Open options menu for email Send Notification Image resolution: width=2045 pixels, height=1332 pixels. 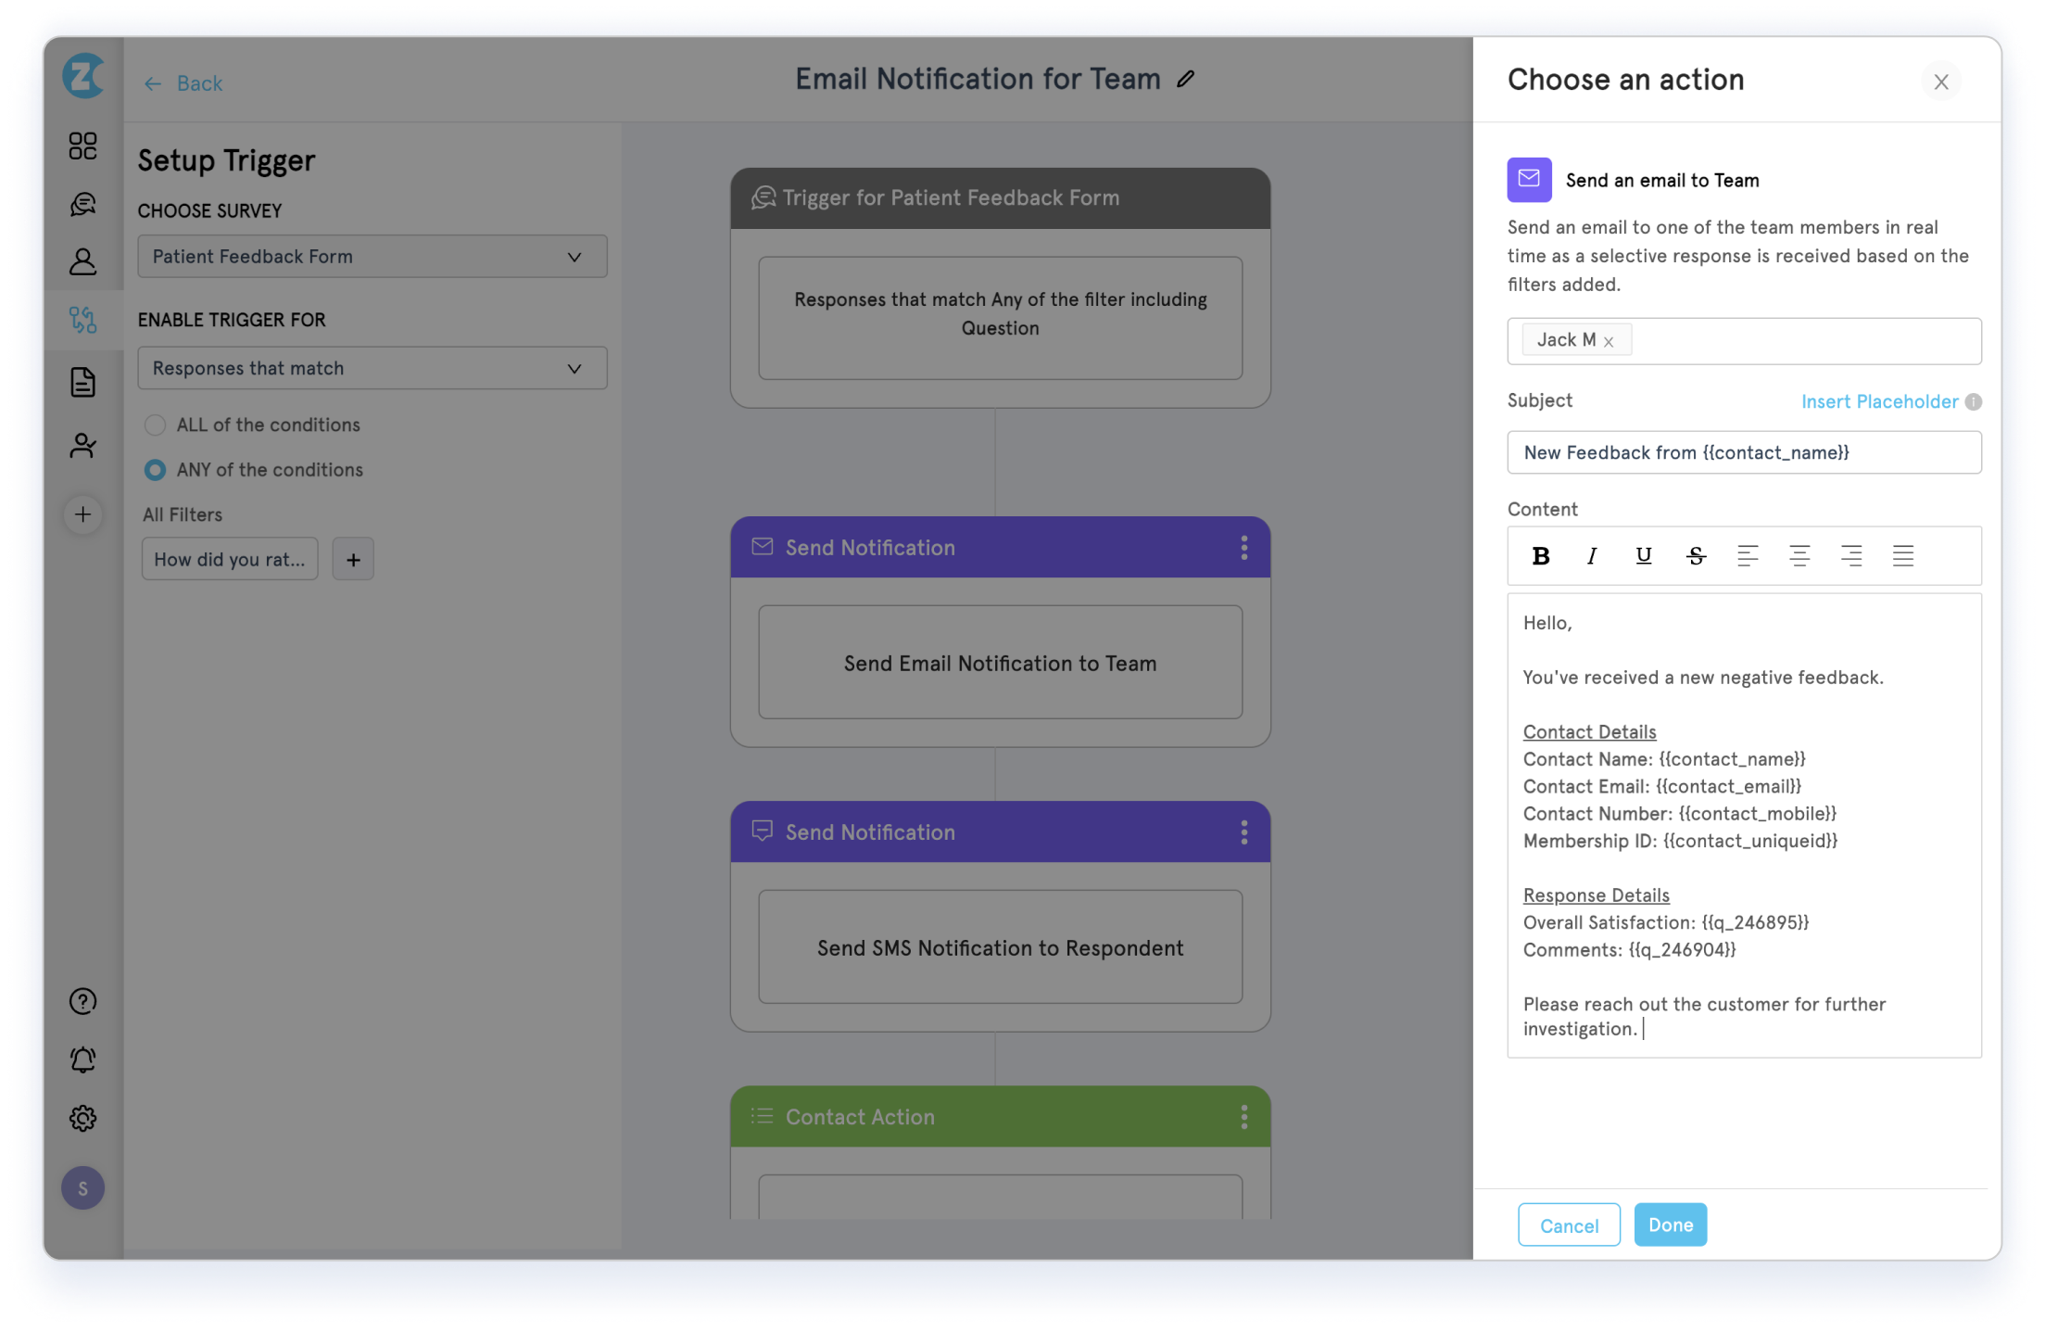(1244, 548)
